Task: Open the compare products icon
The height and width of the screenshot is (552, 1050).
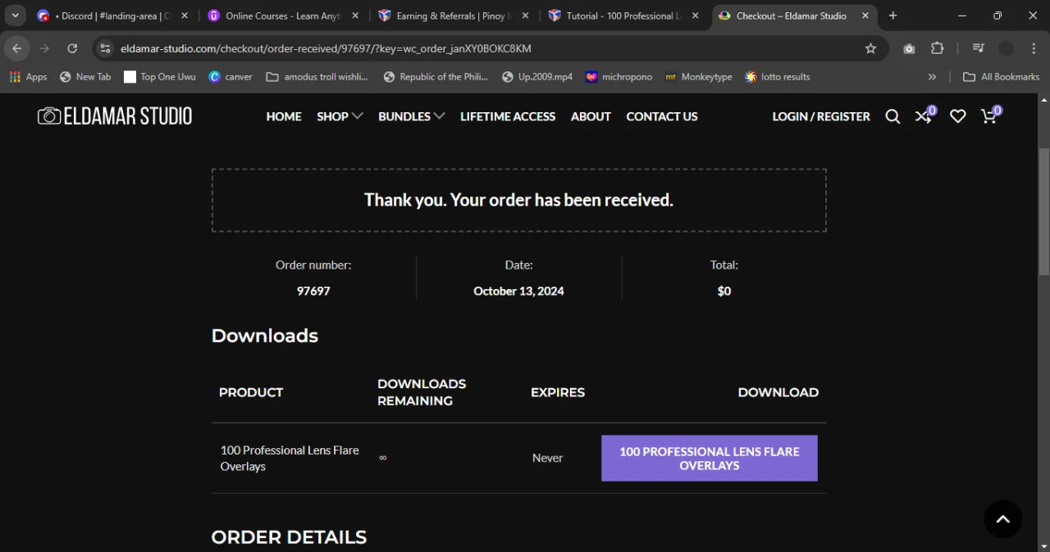Action: click(x=924, y=116)
